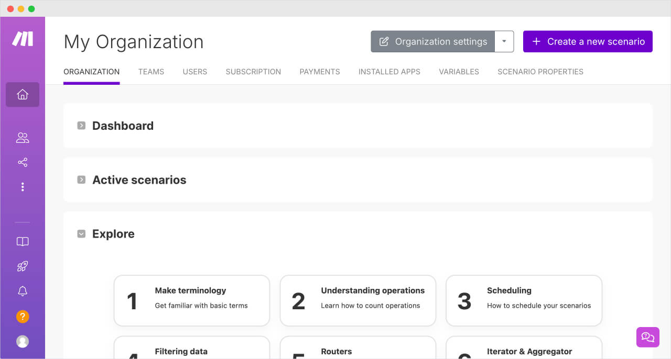
Task: Click the rocket icon in the sidebar
Action: pos(22,266)
